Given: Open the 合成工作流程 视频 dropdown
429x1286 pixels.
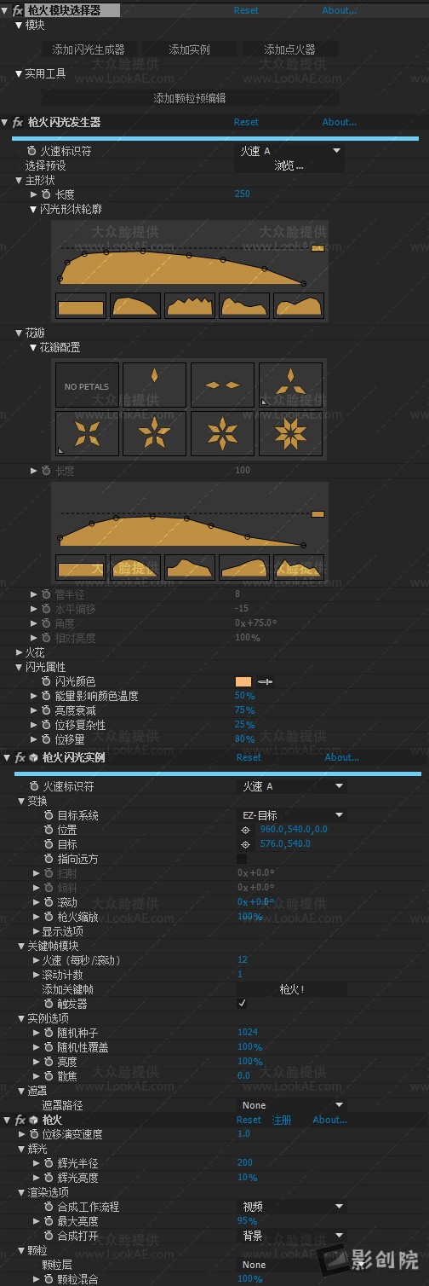Looking at the screenshot, I should tap(291, 1207).
